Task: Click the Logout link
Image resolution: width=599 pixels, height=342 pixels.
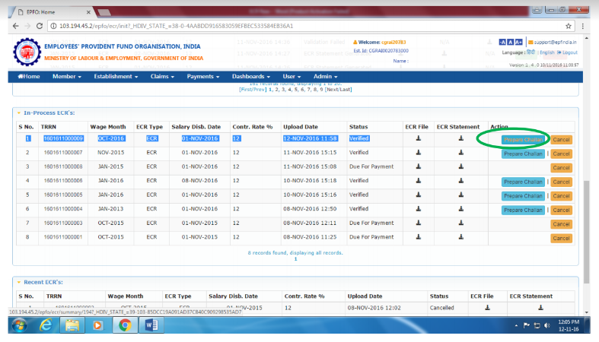Action: pos(569,52)
